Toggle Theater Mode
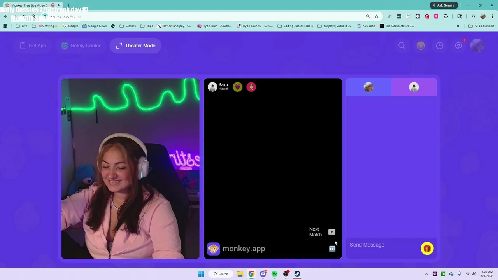 135,45
